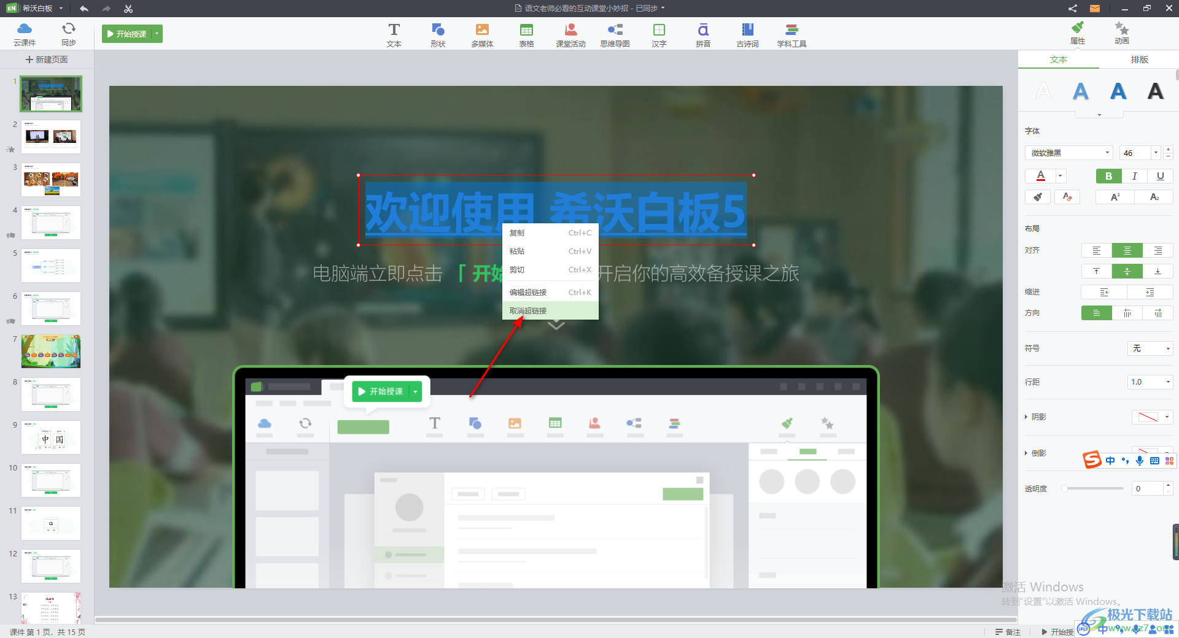Click 新建页面 to add a new page
The height and width of the screenshot is (638, 1179).
(x=47, y=60)
